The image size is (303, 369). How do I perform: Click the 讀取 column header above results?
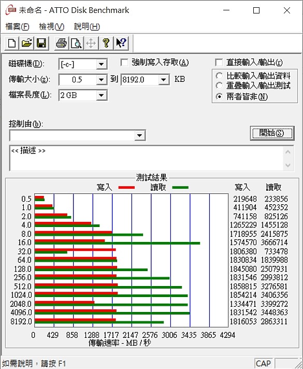point(273,187)
